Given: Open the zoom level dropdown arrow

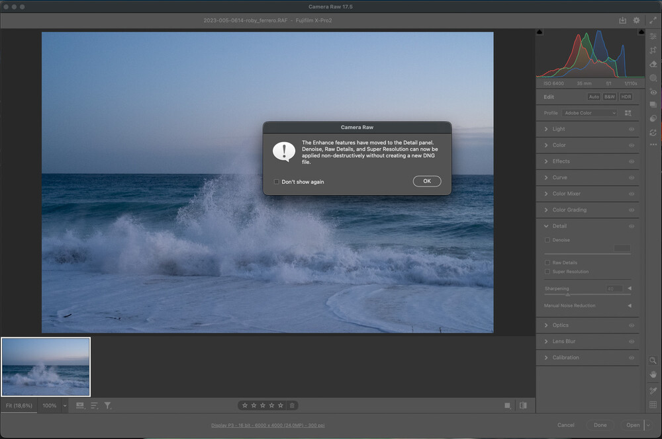Looking at the screenshot, I should pos(65,405).
